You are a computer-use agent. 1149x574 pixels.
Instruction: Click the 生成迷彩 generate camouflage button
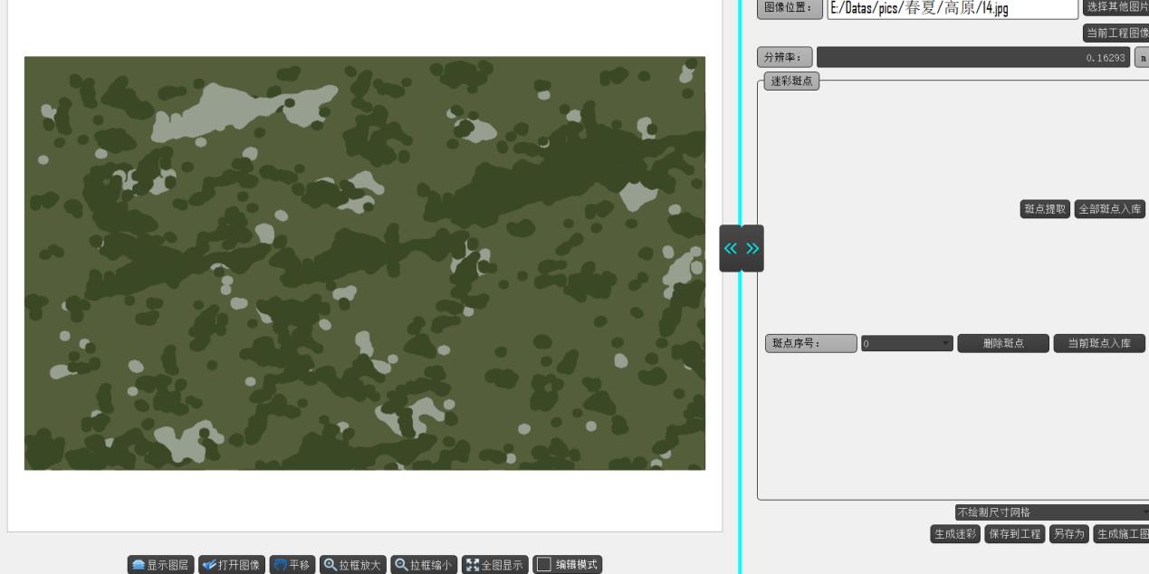tap(955, 534)
